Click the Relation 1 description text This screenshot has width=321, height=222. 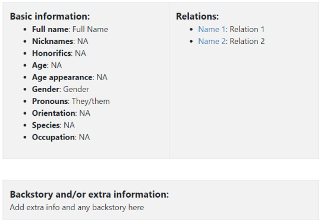pyautogui.click(x=247, y=29)
